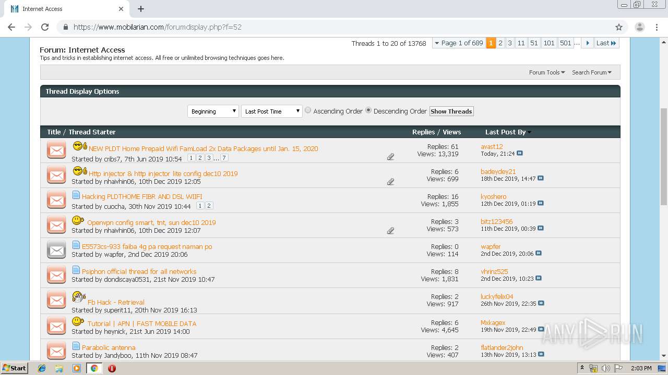Open the Beginning time range dropdown
This screenshot has height=375, width=668.
[x=213, y=111]
